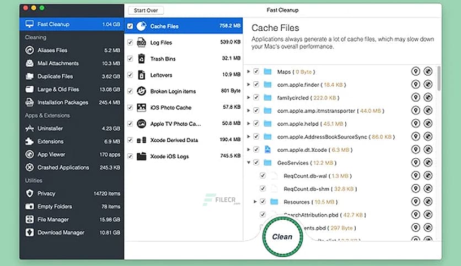Screen dimensions: 461x266
Task: Open the Extensions puzzle icon
Action: 29,141
